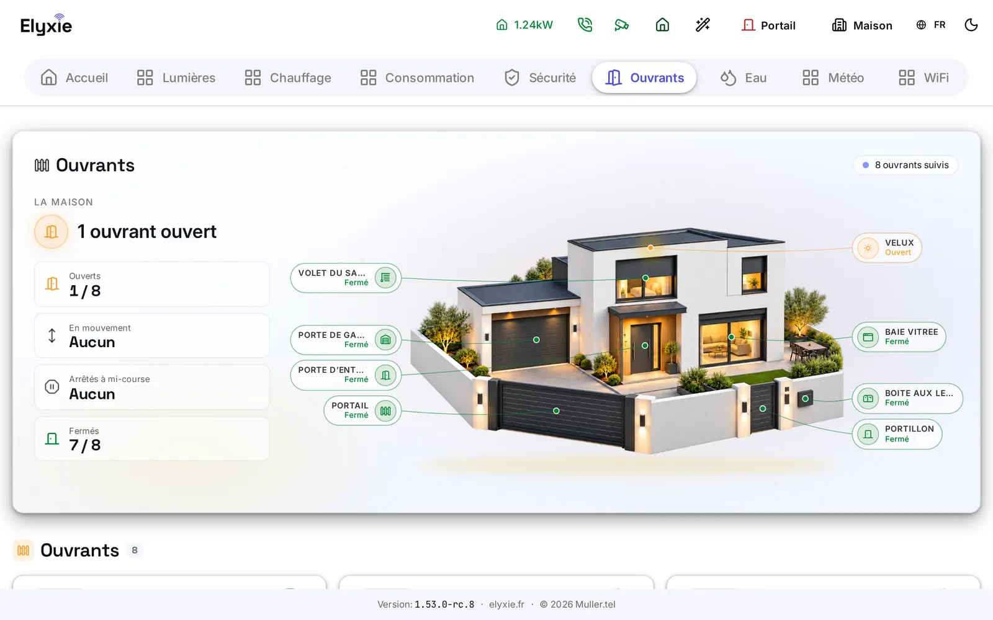
Task: Open the Portail shortcut button
Action: click(x=768, y=25)
